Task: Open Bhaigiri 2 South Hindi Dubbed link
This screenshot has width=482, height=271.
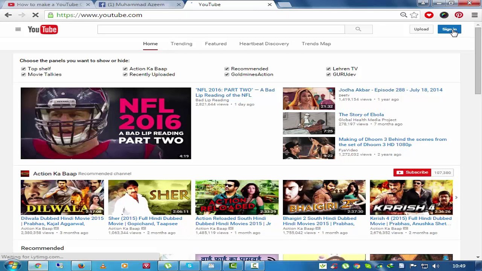Action: (319, 221)
